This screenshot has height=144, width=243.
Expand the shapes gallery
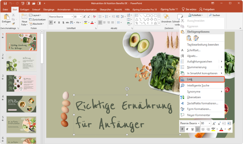click(x=159, y=23)
